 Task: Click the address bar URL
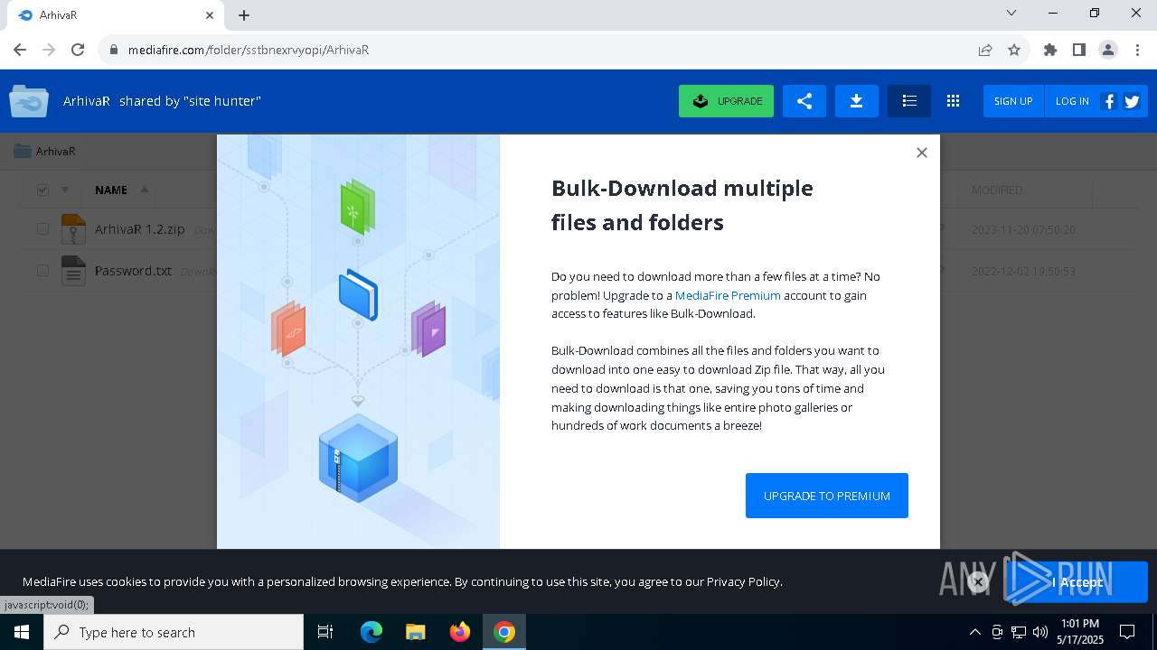coord(249,50)
